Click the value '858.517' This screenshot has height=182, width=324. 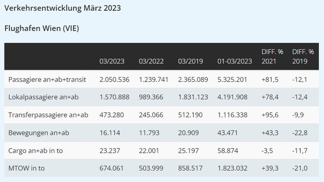coord(190,168)
